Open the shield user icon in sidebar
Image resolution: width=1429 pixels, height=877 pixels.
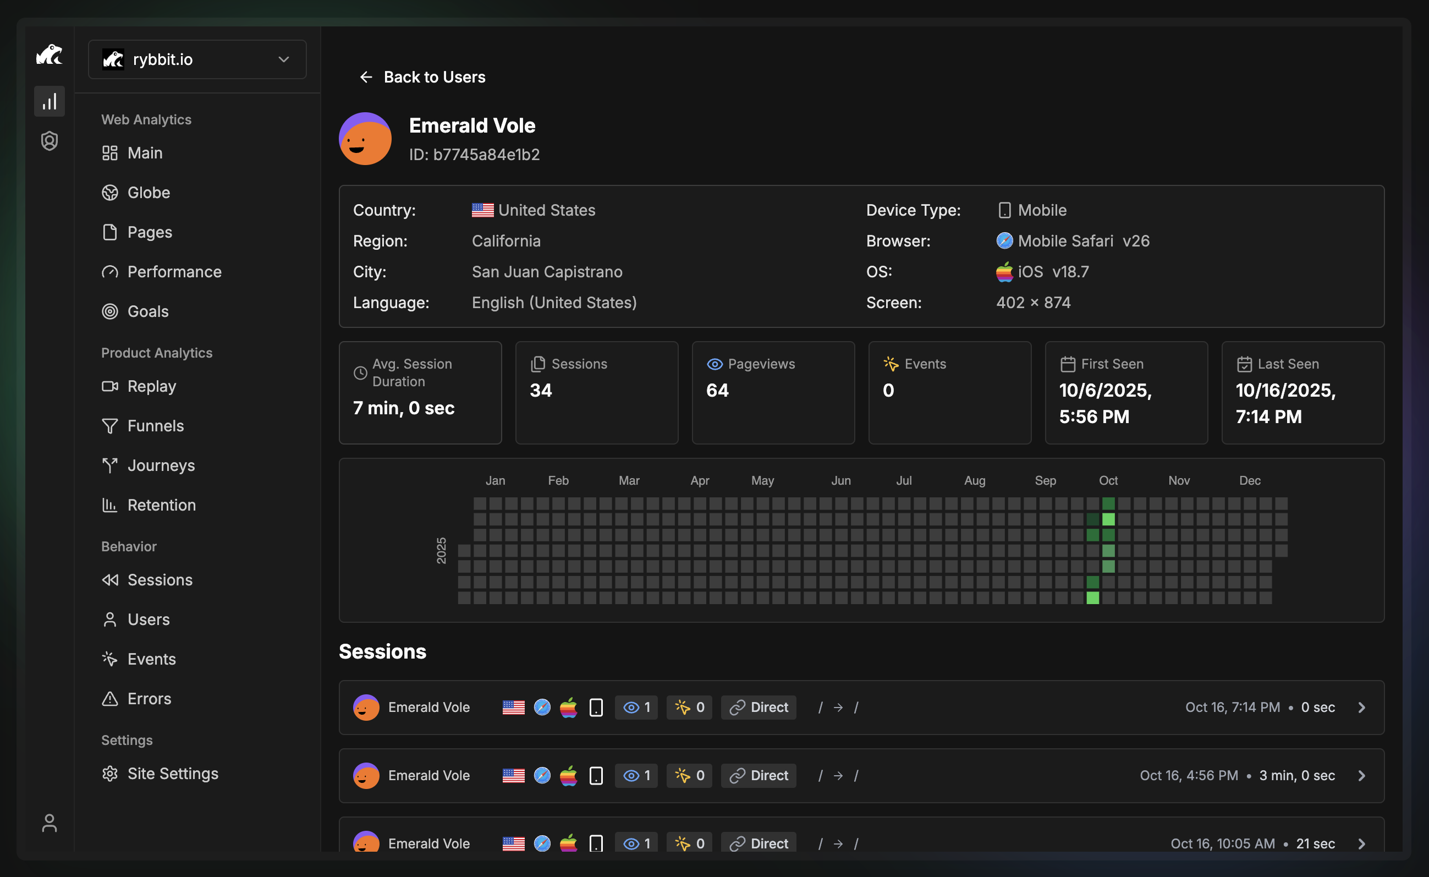[x=50, y=141]
